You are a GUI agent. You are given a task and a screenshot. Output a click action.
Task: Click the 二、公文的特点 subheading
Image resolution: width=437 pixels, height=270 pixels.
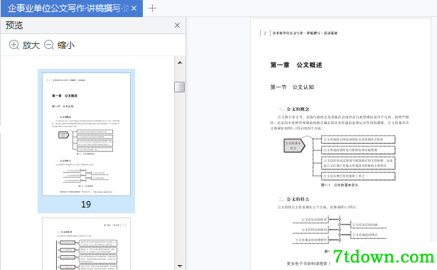click(x=293, y=199)
